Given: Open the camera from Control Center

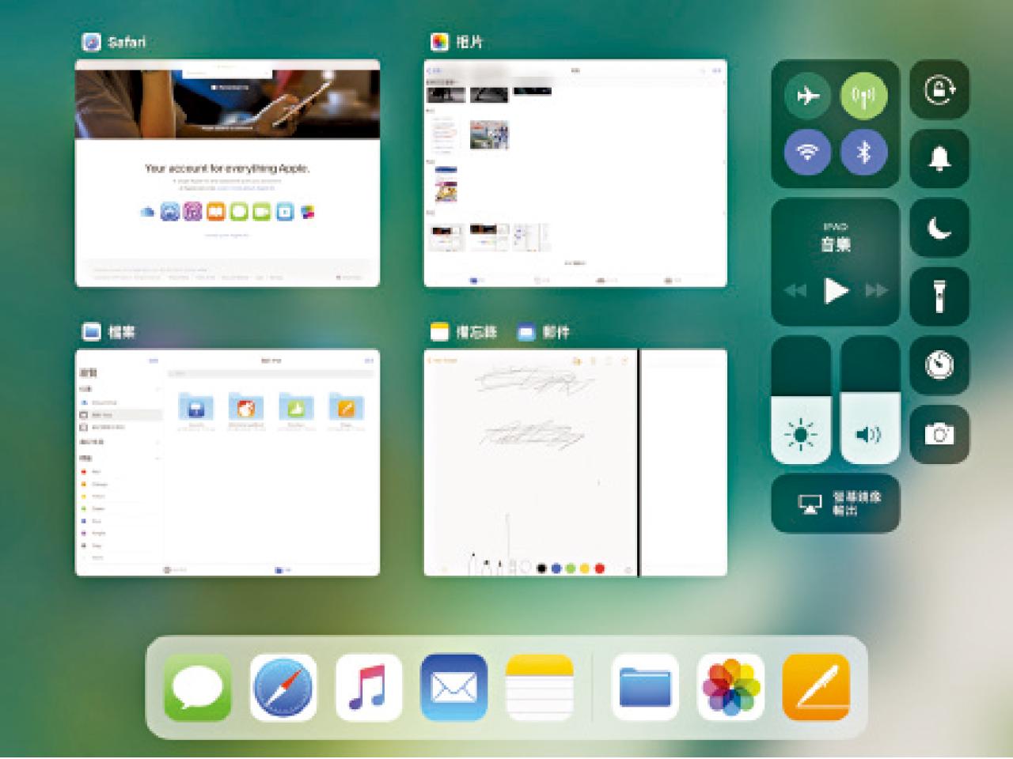Looking at the screenshot, I should tap(939, 434).
